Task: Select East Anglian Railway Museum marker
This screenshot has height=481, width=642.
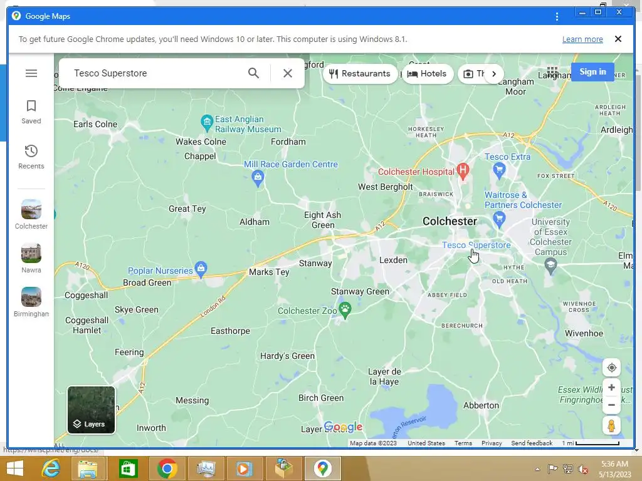Action: (x=207, y=122)
